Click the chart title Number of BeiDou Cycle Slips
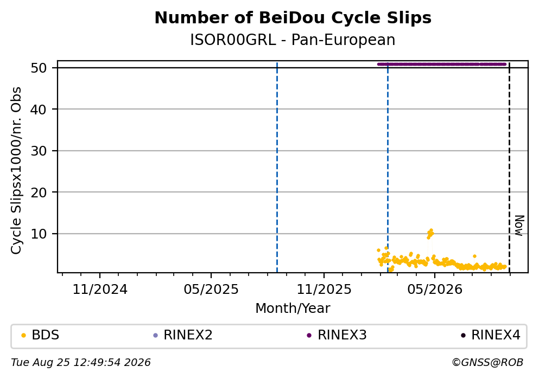539x379 pixels. (293, 18)
